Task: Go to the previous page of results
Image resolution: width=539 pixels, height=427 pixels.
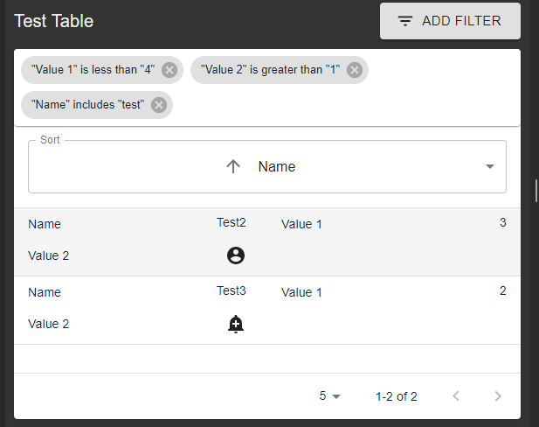Action: pos(456,396)
